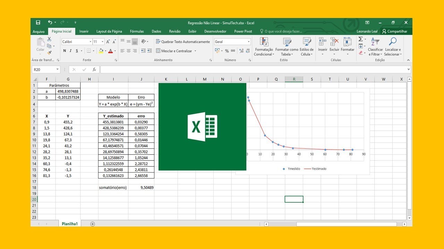444x249 pixels.
Task: Open Estilos de Célula menu
Action: pyautogui.click(x=307, y=47)
